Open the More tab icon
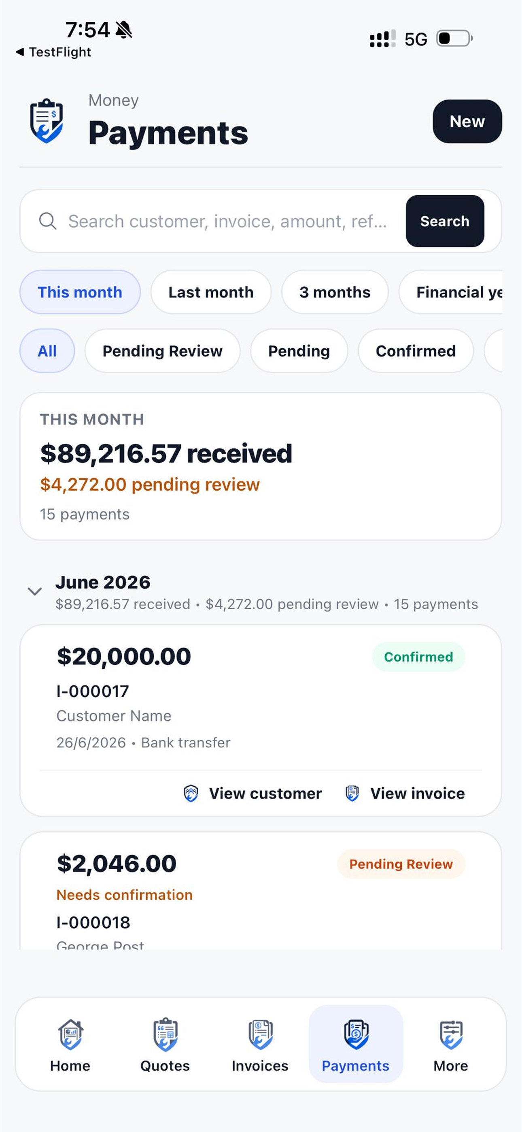The image size is (522, 1132). pos(451,1034)
